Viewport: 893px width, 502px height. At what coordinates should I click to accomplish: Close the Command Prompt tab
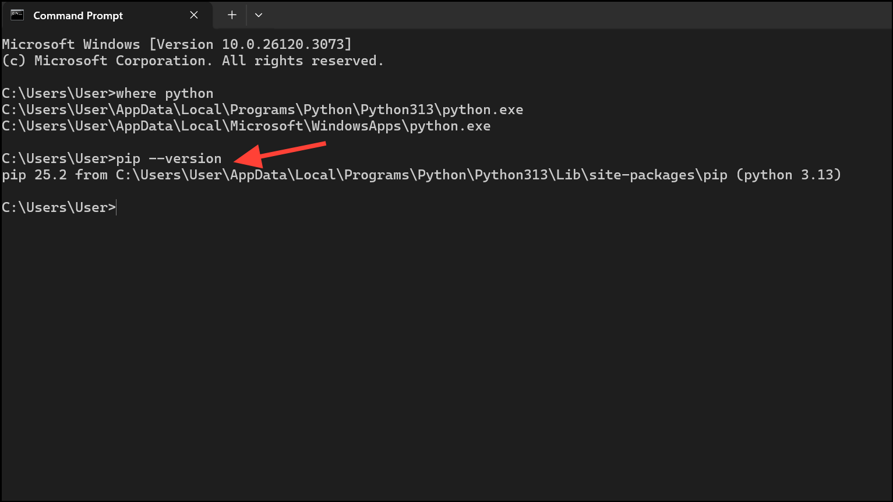coord(194,15)
